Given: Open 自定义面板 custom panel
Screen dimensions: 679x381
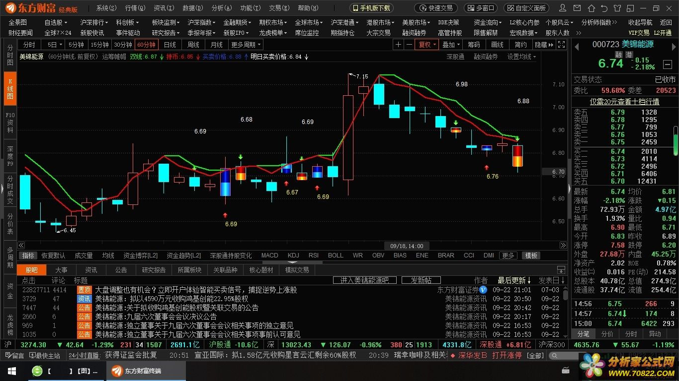Looking at the screenshot, I should pyautogui.click(x=526, y=8).
